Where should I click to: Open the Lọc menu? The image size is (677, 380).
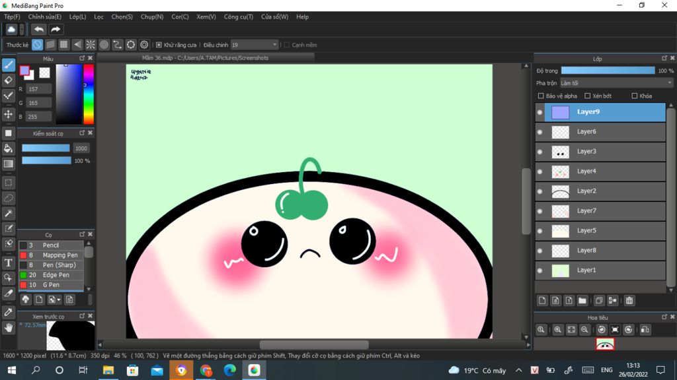click(x=99, y=16)
